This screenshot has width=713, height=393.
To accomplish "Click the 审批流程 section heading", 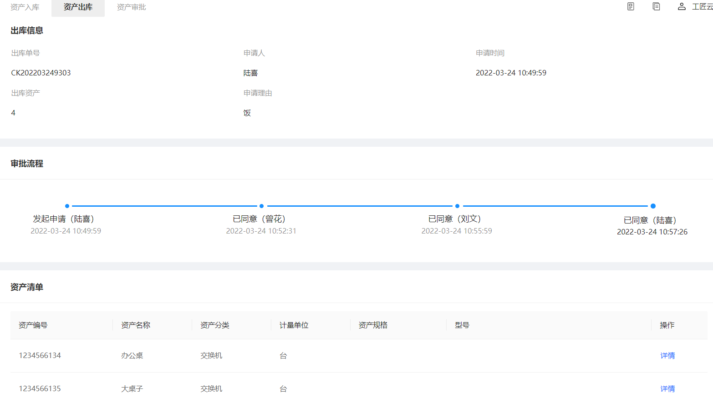I will 27,164.
